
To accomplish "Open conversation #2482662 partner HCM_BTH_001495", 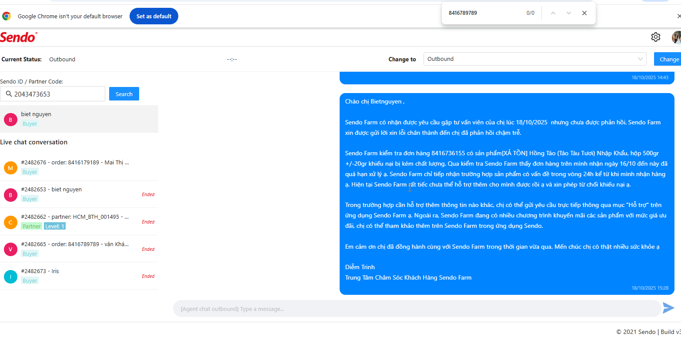I will pyautogui.click(x=79, y=221).
